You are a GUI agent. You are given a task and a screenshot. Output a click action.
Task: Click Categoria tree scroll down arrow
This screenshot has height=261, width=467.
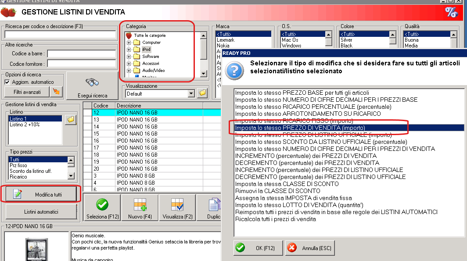click(203, 74)
